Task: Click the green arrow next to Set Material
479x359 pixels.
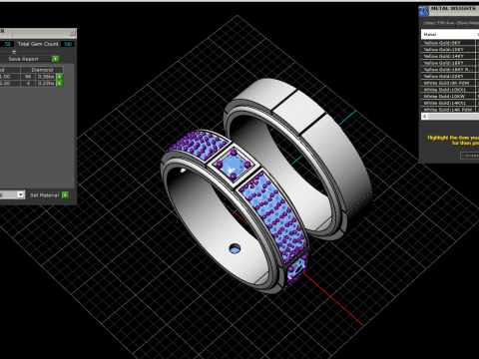Action: click(65, 195)
